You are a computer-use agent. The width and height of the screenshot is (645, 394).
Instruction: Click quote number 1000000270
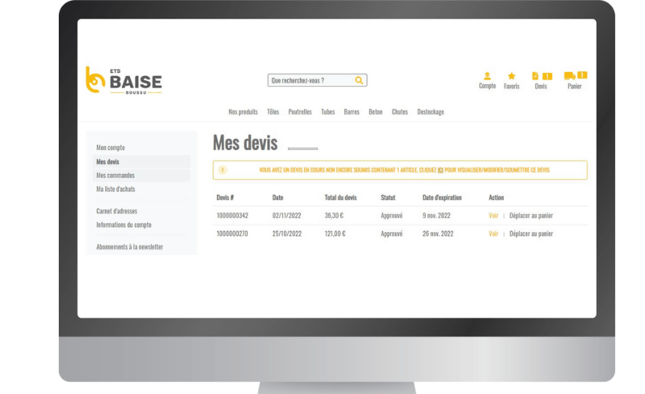click(232, 233)
